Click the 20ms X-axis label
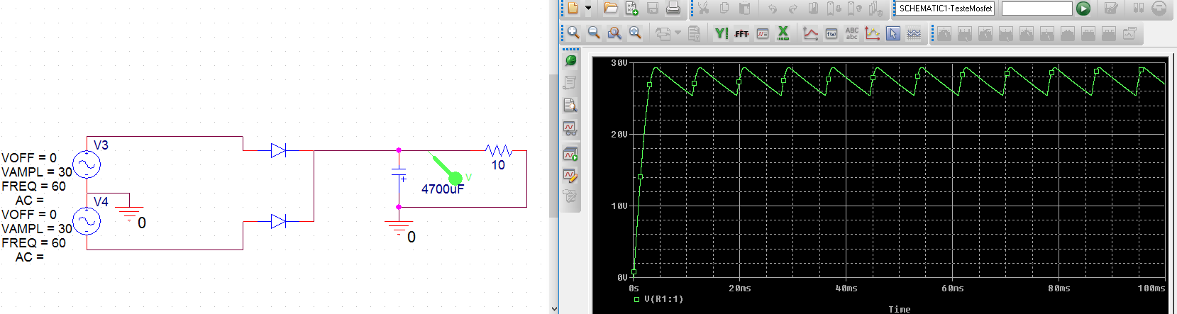This screenshot has width=1177, height=314. pyautogui.click(x=740, y=288)
